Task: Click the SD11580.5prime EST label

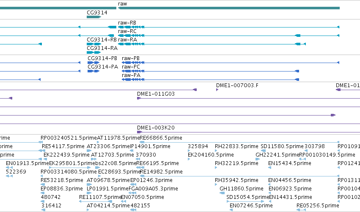Action: [282, 146]
